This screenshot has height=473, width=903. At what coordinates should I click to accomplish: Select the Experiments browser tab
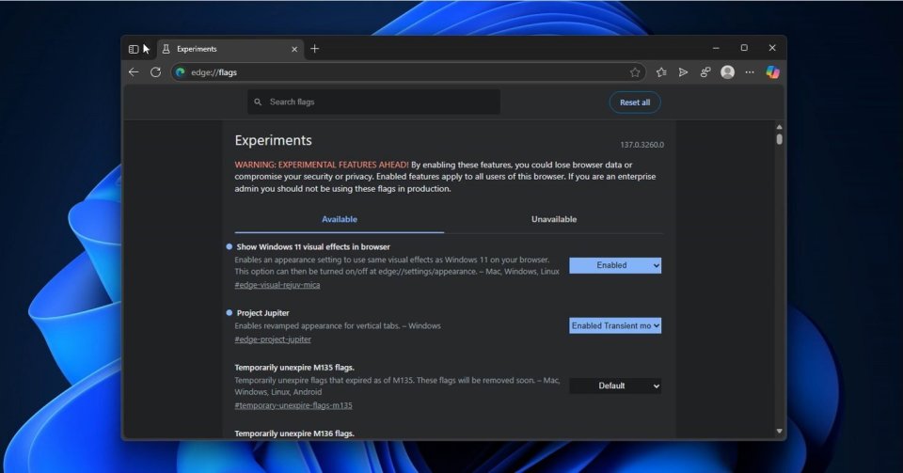pyautogui.click(x=230, y=49)
